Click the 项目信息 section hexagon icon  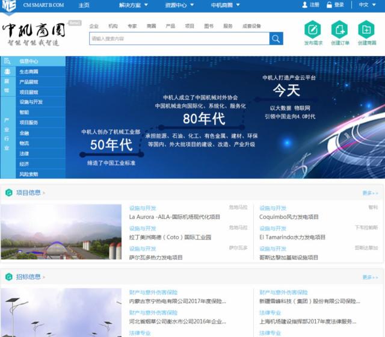click(x=9, y=193)
